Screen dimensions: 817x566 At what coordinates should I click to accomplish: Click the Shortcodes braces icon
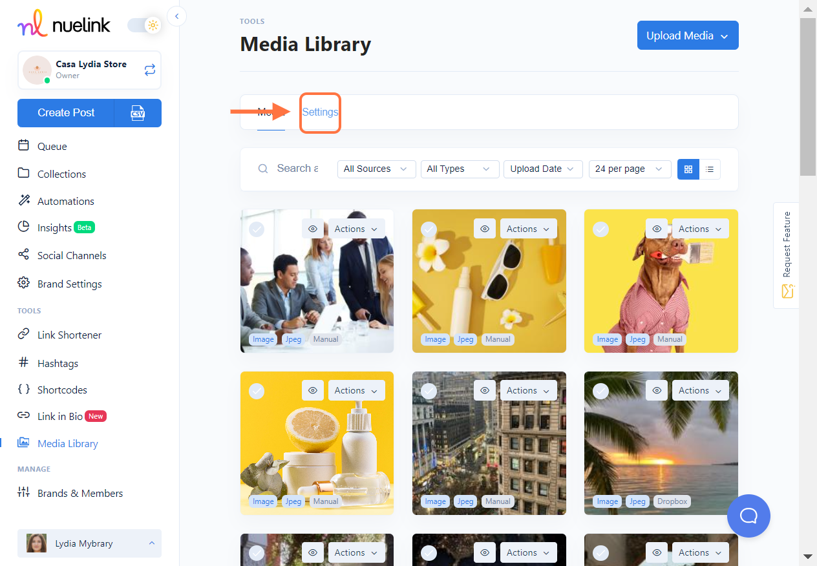[x=24, y=389]
